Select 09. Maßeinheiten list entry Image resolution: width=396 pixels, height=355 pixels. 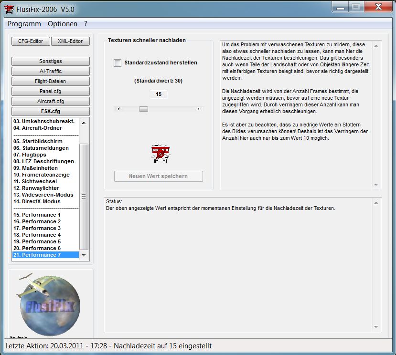45,168
